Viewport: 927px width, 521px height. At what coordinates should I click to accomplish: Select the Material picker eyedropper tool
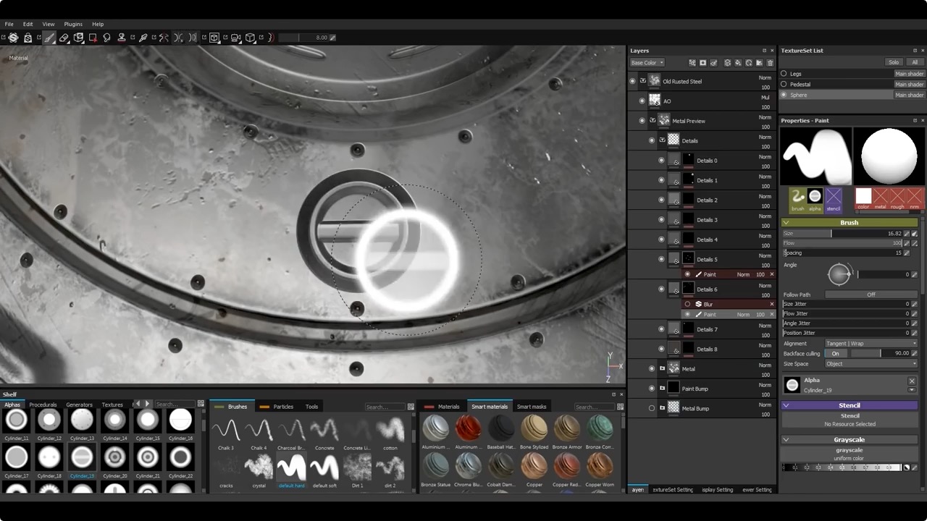pos(143,38)
